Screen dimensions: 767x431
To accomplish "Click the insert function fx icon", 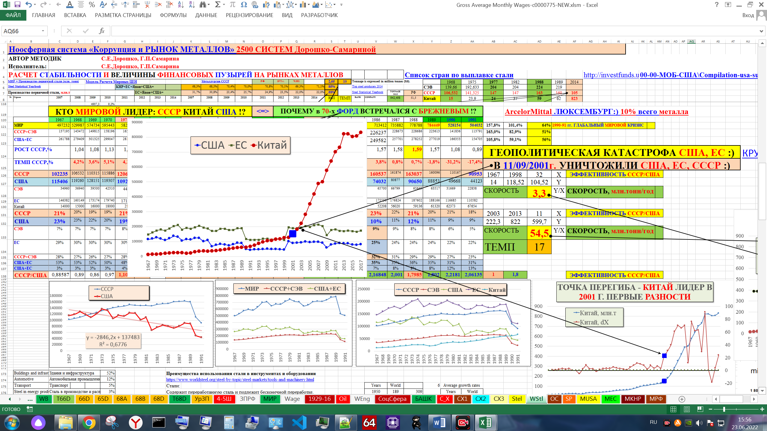I will (x=102, y=31).
